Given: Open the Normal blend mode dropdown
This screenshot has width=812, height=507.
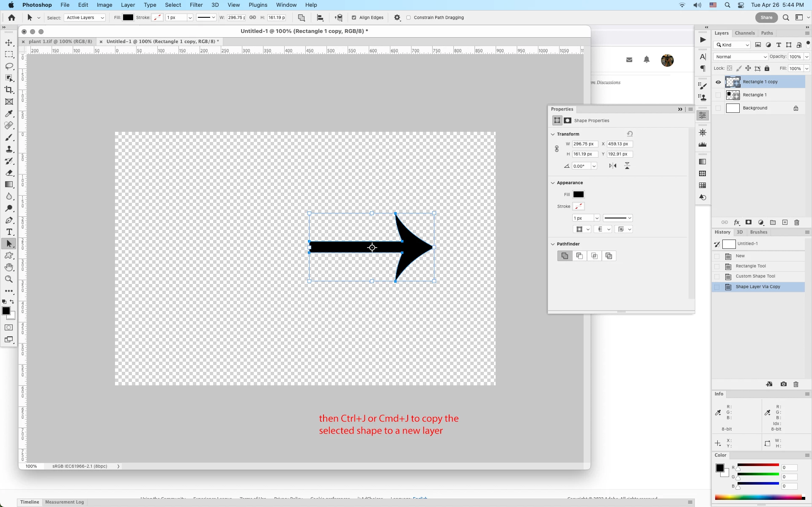Looking at the screenshot, I should point(741,57).
